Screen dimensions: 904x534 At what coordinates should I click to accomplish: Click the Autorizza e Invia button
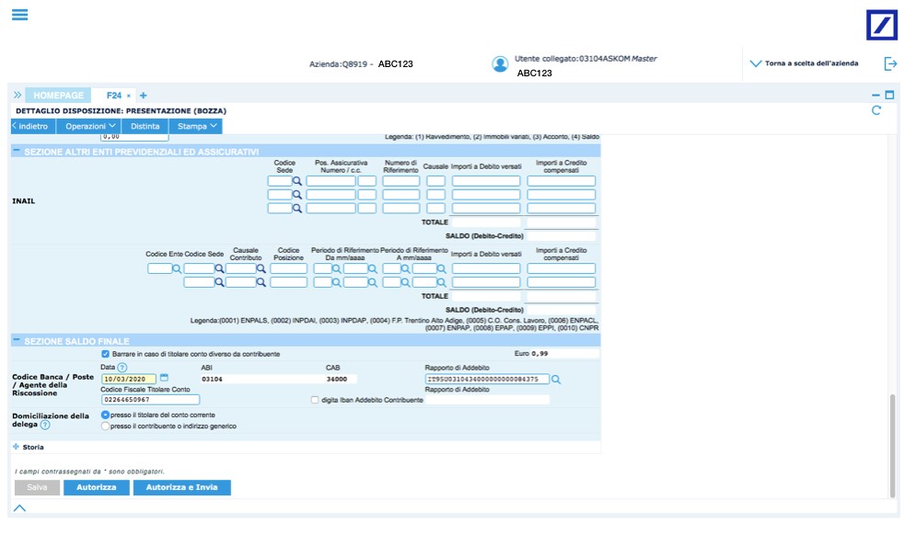[x=181, y=487]
